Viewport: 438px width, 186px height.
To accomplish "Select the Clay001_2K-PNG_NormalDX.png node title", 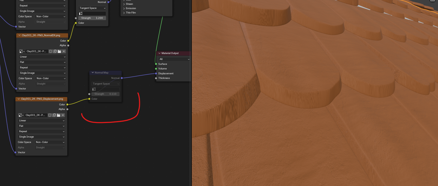I will pos(41,35).
